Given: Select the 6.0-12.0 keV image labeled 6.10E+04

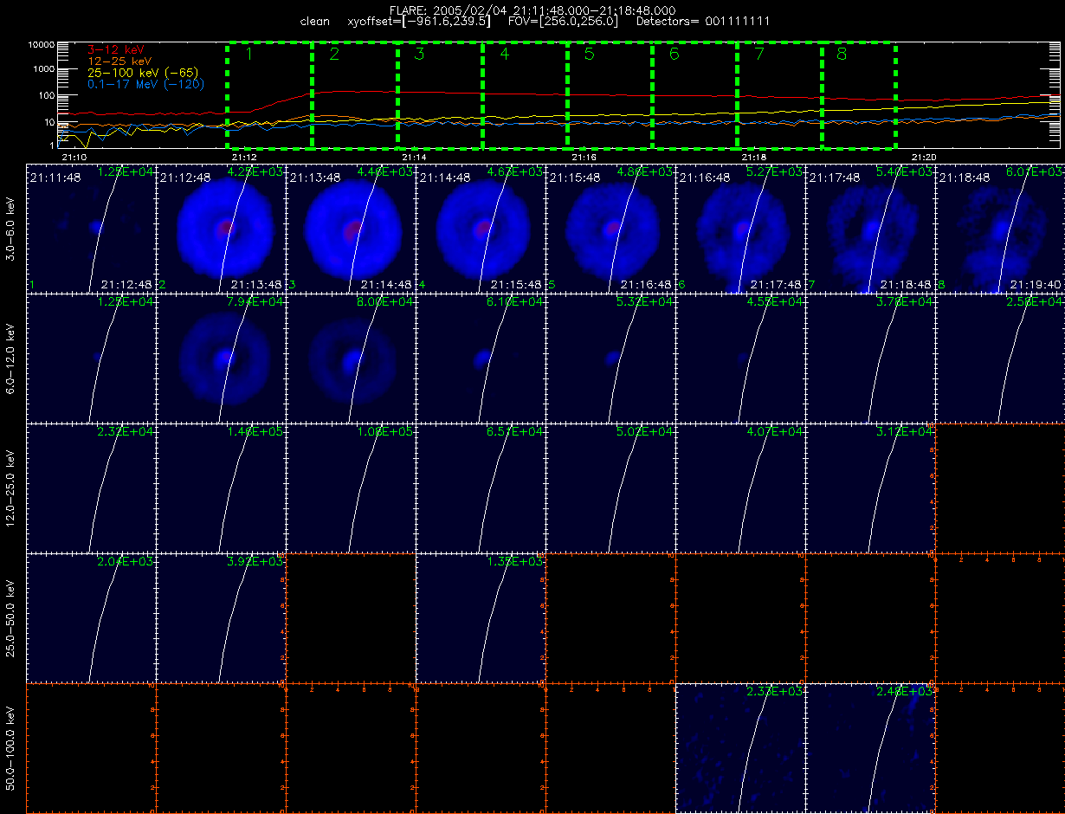Looking at the screenshot, I should (481, 358).
